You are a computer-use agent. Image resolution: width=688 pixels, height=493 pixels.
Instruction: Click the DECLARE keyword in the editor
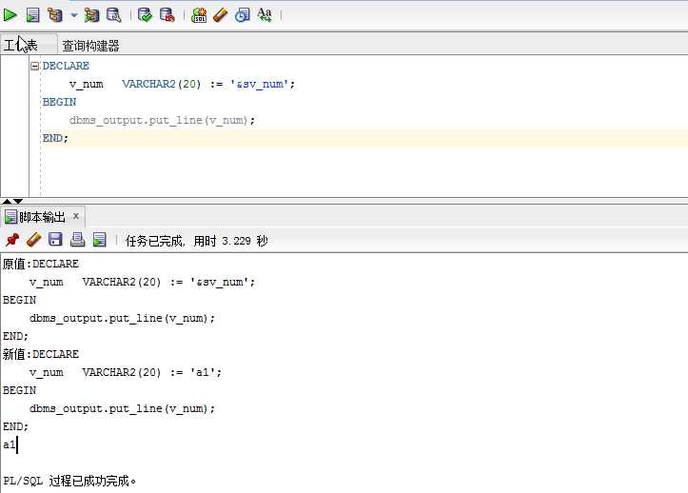click(66, 66)
